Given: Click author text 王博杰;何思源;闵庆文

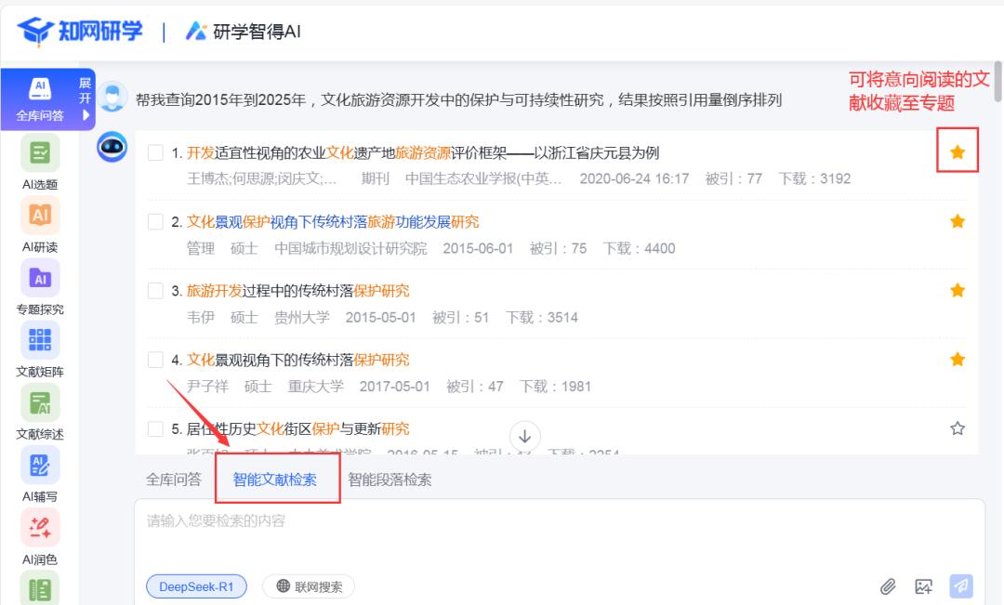Looking at the screenshot, I should 261,178.
